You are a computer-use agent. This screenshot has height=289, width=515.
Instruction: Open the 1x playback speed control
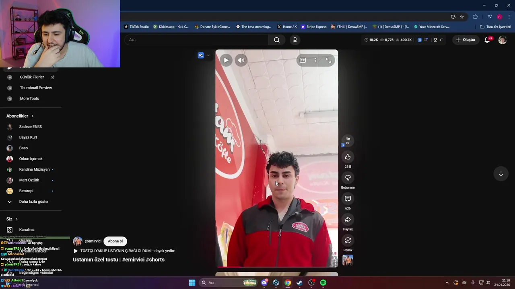point(348,140)
